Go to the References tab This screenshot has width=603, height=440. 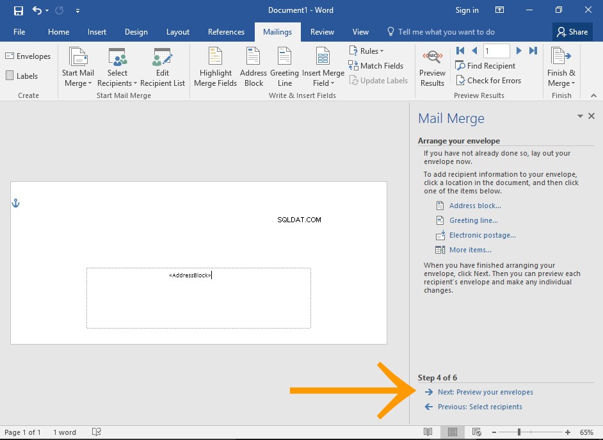point(226,32)
